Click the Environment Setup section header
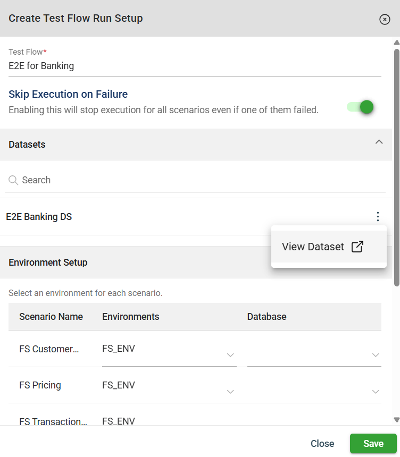 [x=48, y=263]
